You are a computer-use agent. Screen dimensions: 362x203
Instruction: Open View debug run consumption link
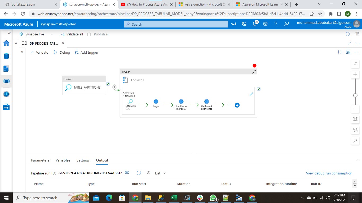[x=329, y=173]
